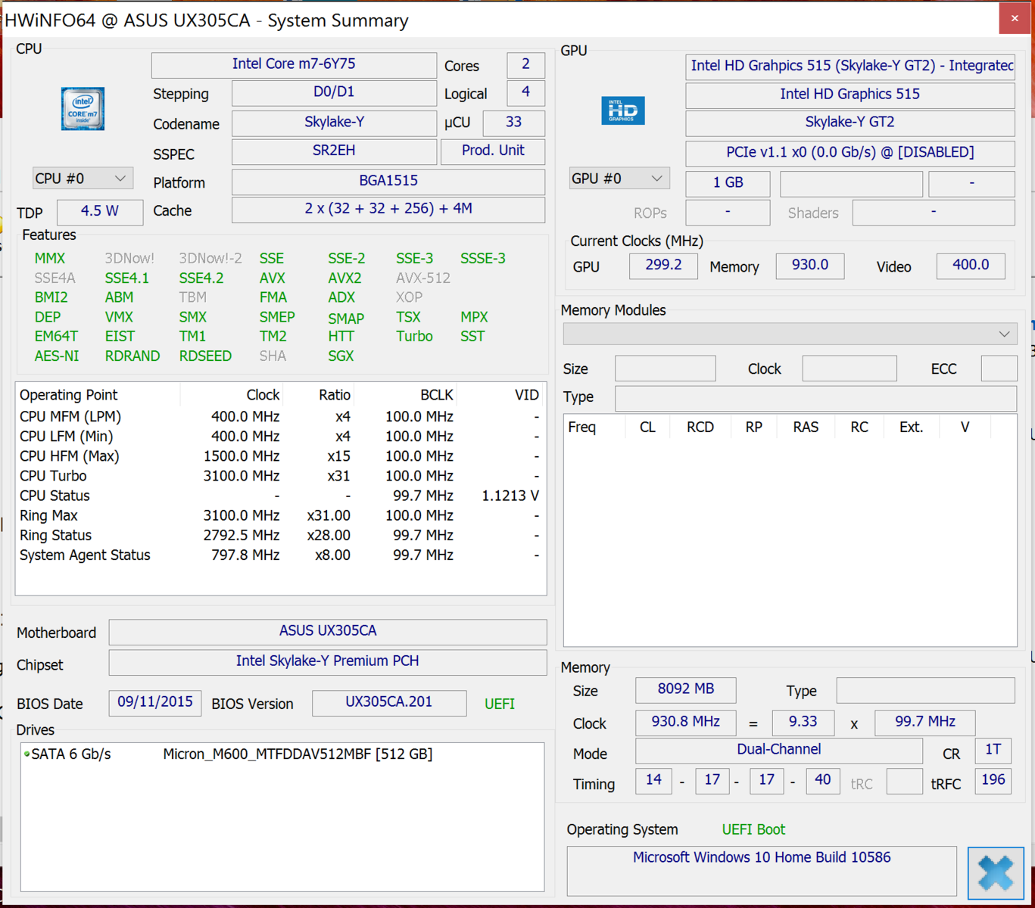Viewport: 1035px width, 908px height.
Task: Click the Video clock value 400.0
Action: pyautogui.click(x=971, y=266)
